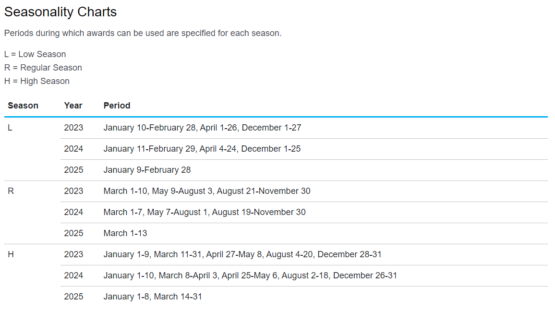Click the 'March 1-13' period cell
555x311 pixels.
(125, 233)
